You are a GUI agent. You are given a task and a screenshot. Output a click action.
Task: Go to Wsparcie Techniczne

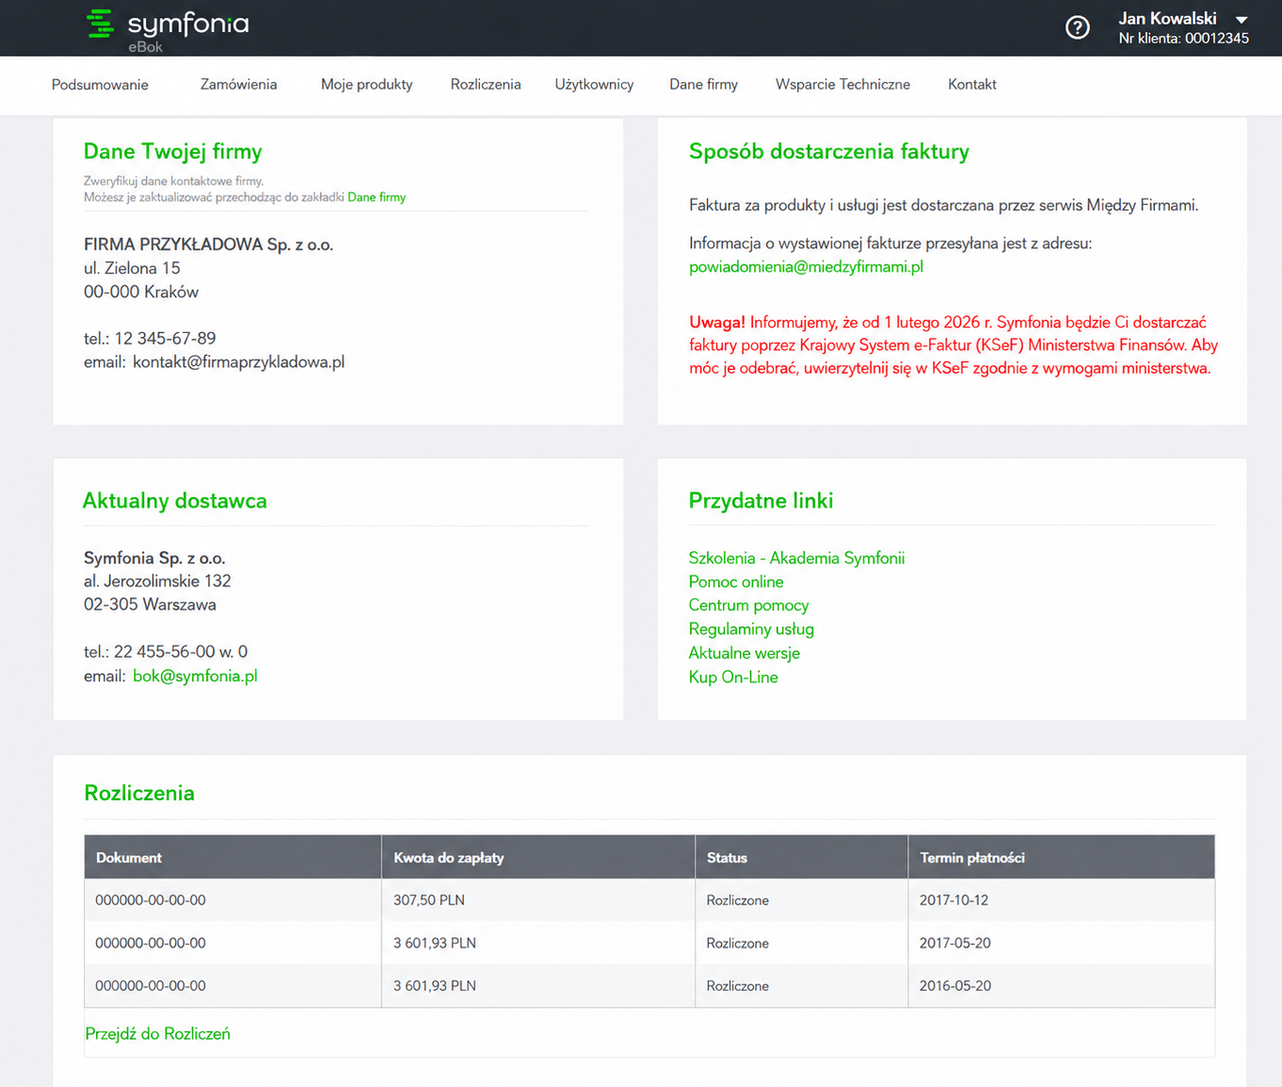(x=842, y=85)
